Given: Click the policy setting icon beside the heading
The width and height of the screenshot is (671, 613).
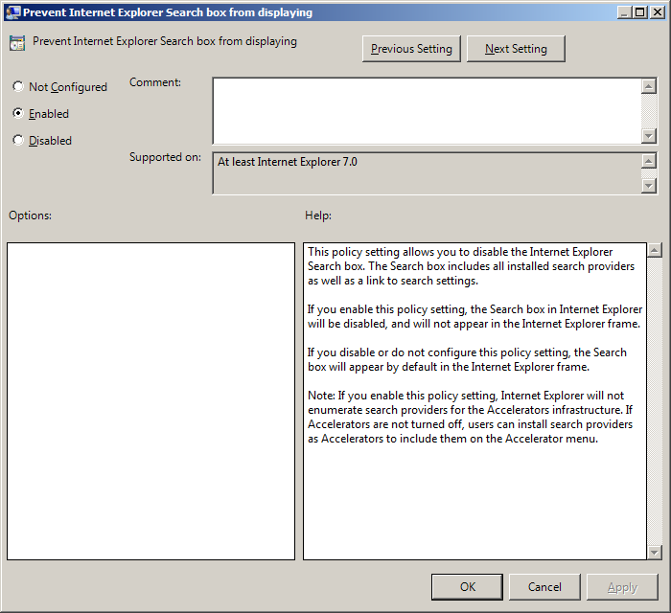Looking at the screenshot, I should [17, 43].
